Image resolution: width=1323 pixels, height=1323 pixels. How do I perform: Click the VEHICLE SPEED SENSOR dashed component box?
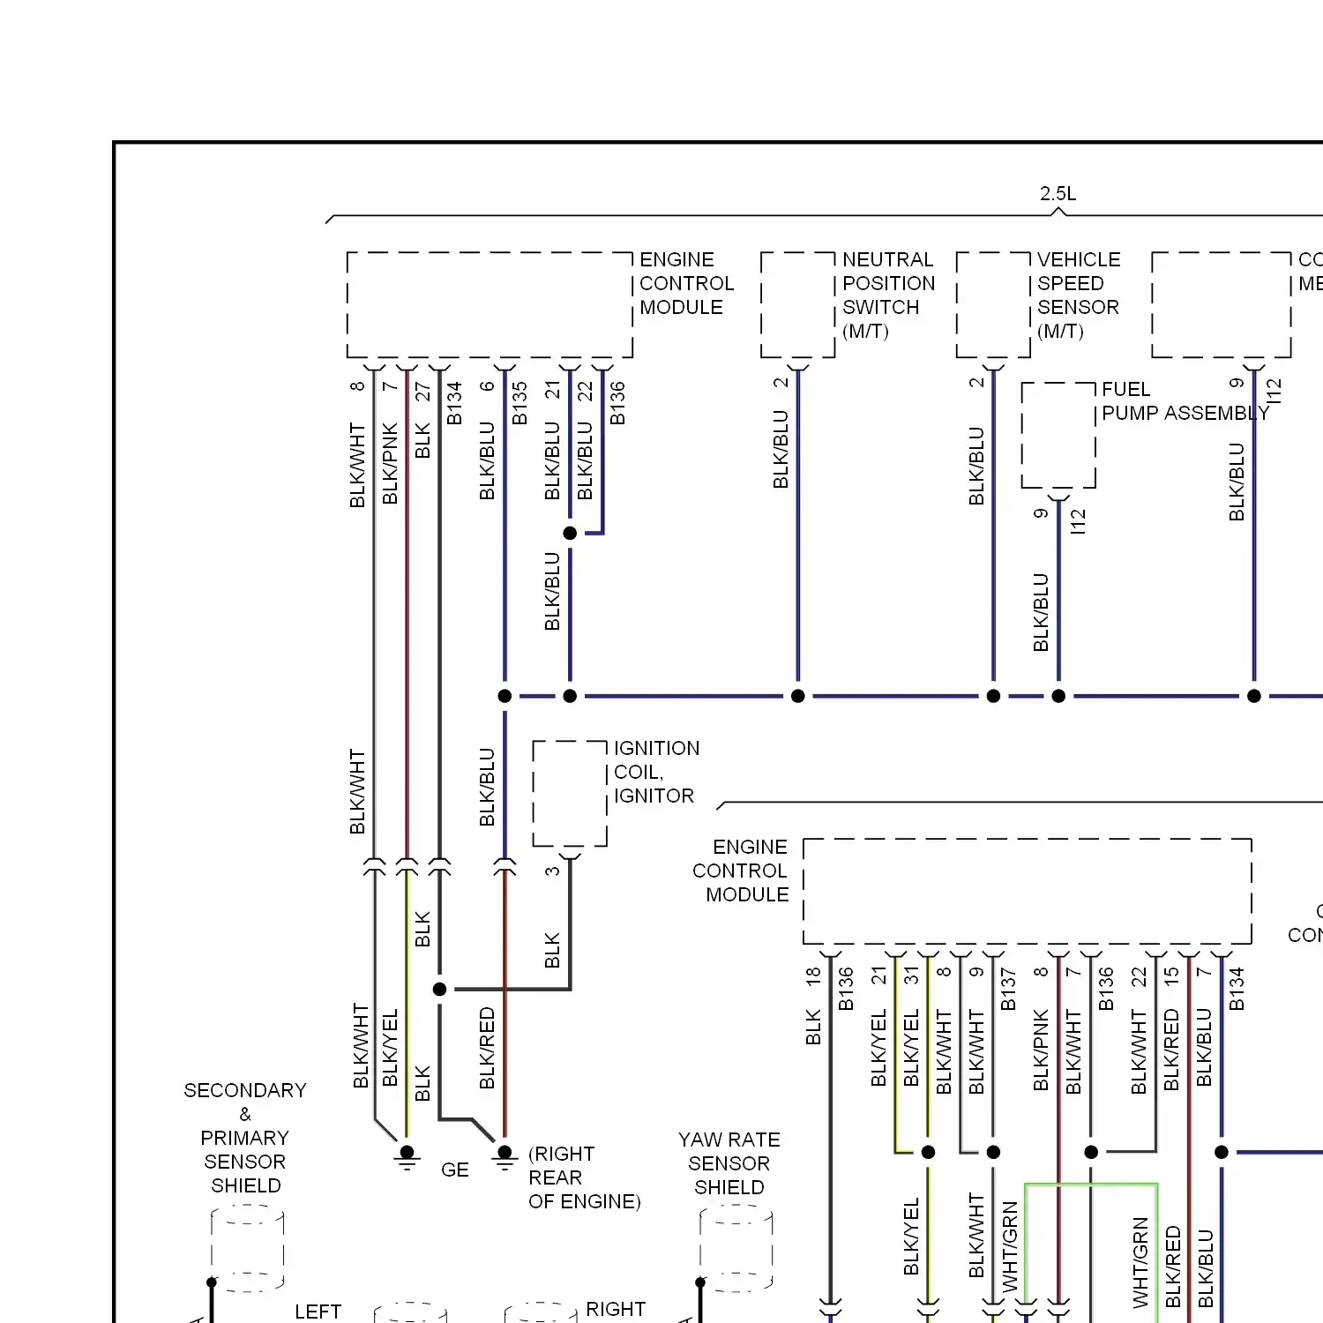point(993,305)
